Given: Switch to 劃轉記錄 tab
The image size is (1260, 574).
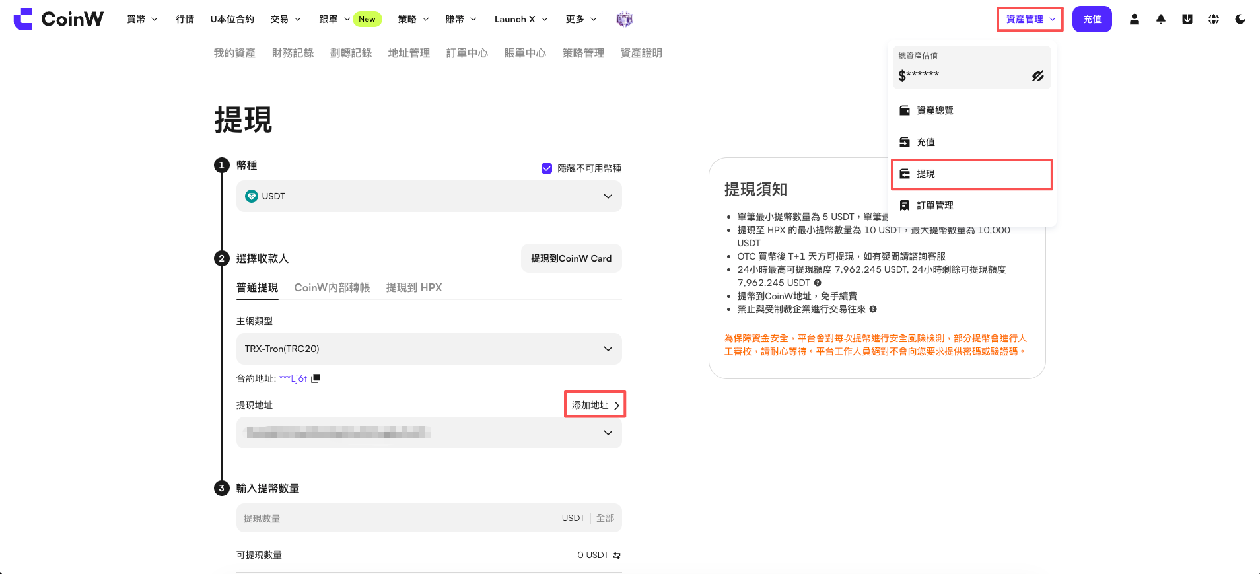Looking at the screenshot, I should [x=351, y=53].
